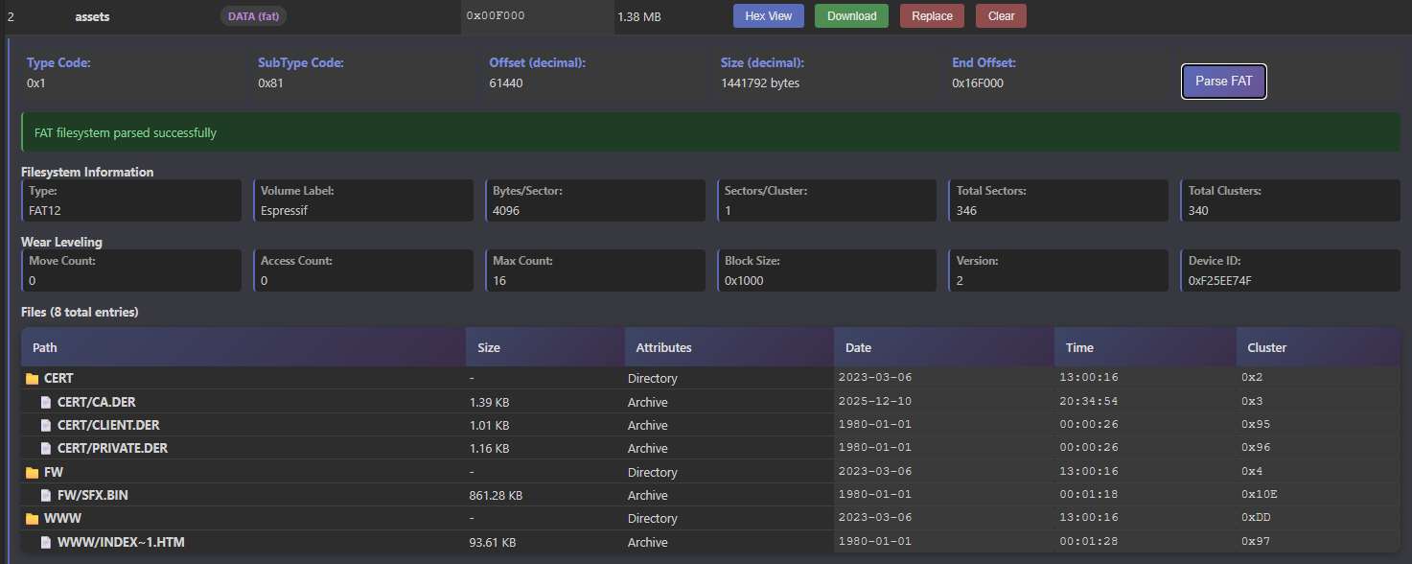Open Hex View for assets partition

pos(768,16)
